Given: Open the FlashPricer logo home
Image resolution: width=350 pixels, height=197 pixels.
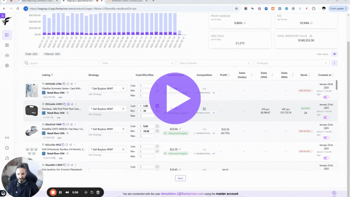Looking at the screenshot, I should (x=7, y=21).
